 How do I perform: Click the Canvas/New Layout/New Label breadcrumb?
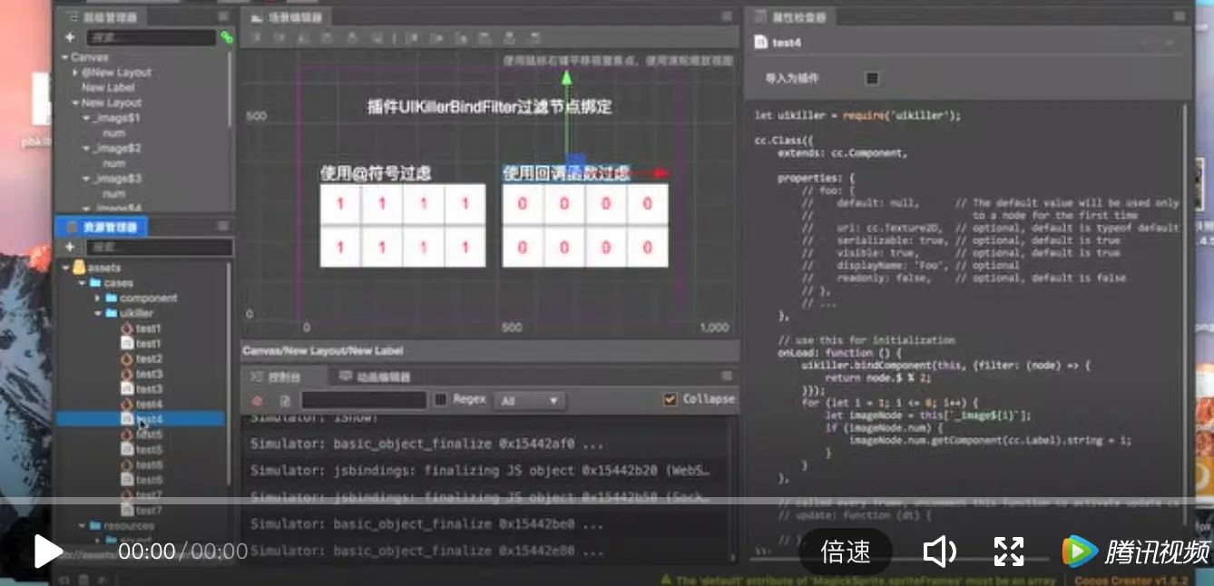pos(322,350)
